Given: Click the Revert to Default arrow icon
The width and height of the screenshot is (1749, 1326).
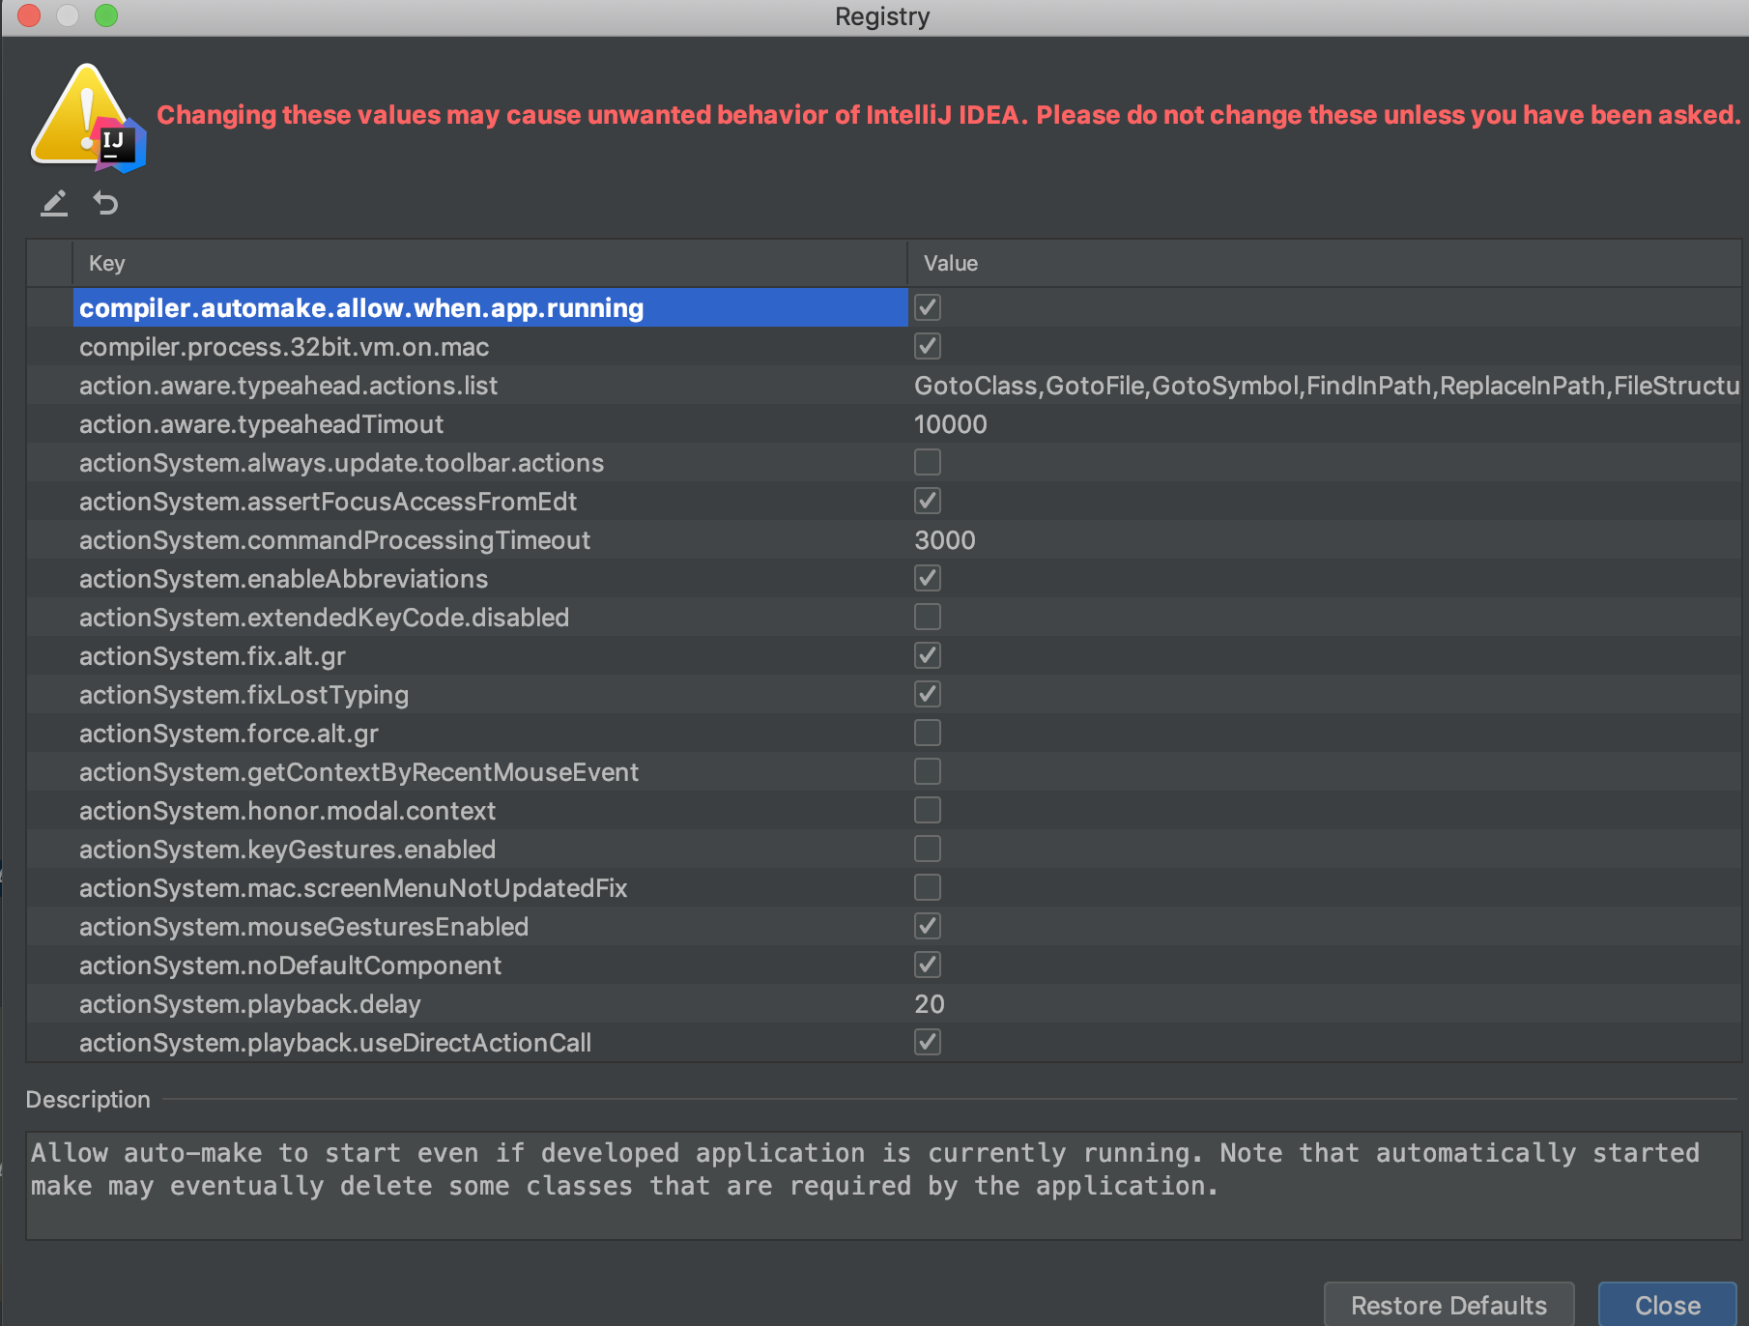Looking at the screenshot, I should tap(105, 203).
